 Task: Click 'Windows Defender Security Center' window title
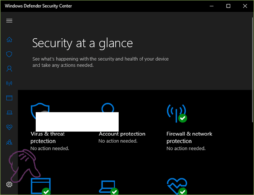pos(38,6)
